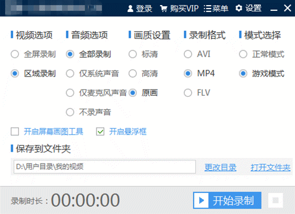Click 打开文件夹 link
This screenshot has width=295, height=214.
271,168
